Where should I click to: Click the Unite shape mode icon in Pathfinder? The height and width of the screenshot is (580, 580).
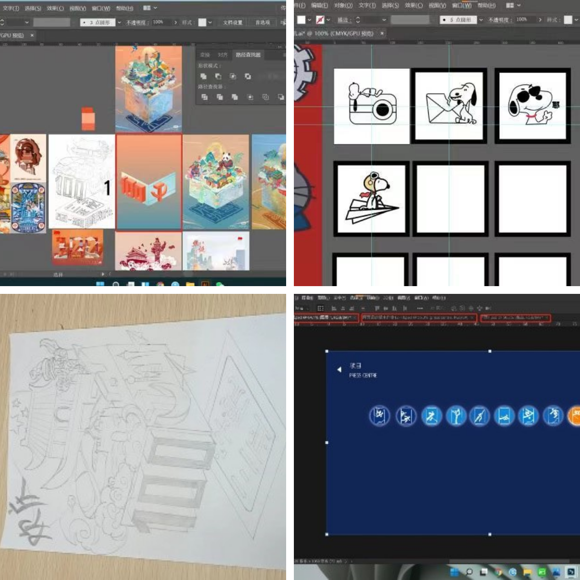203,76
